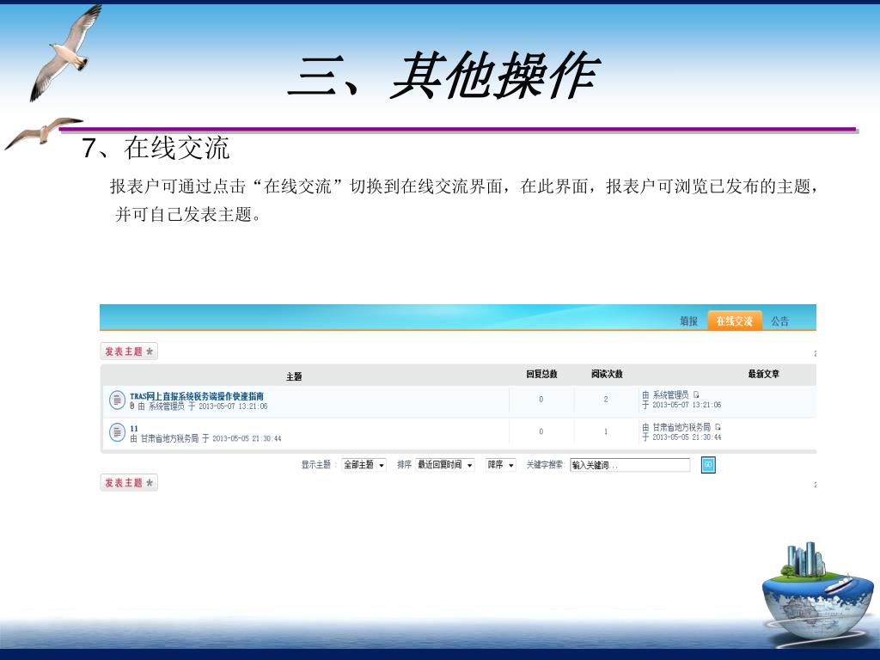View latest post icon for 甘肃省地方税务局
This screenshot has width=880, height=660.
click(718, 427)
